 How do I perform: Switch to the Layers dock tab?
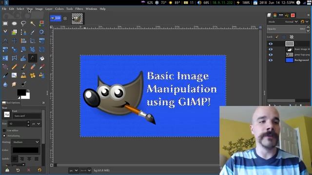[x=269, y=15]
